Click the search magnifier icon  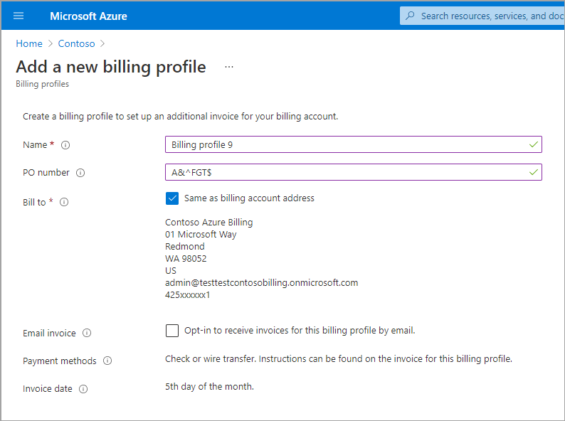pos(410,16)
